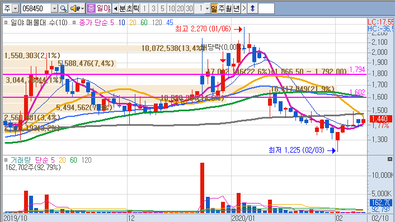
Task: Select the 년 (yearly) chart period
Action: (236, 8)
